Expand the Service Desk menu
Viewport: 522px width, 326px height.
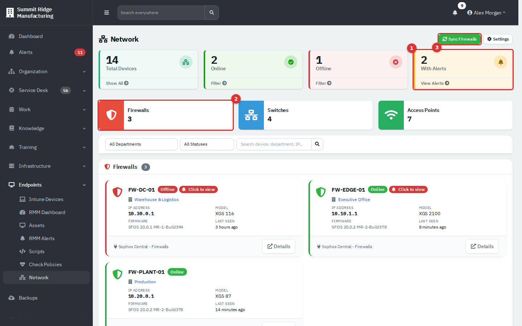46,90
